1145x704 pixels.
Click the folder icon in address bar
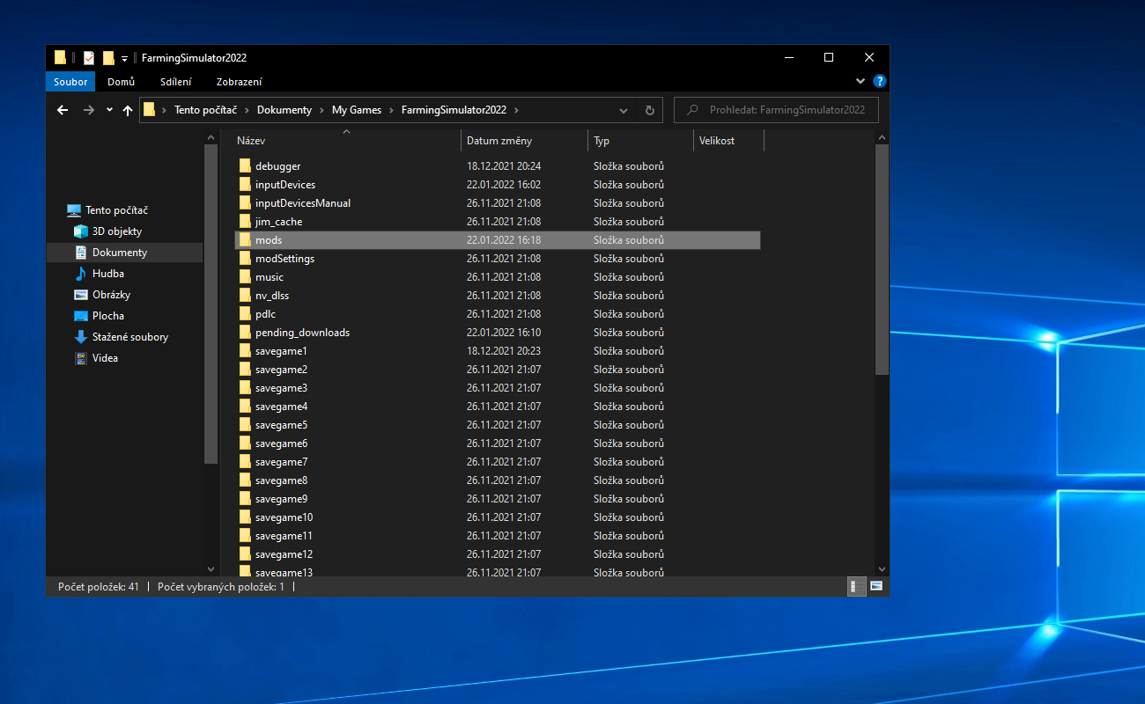150,110
